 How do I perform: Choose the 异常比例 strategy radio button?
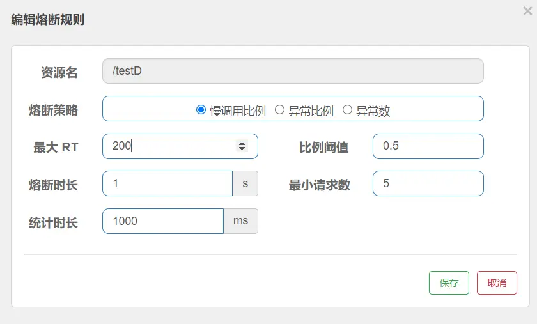coord(279,110)
